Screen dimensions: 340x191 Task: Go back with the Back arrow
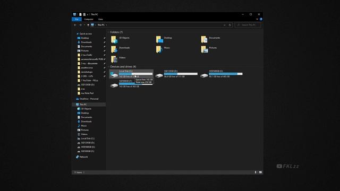point(75,25)
